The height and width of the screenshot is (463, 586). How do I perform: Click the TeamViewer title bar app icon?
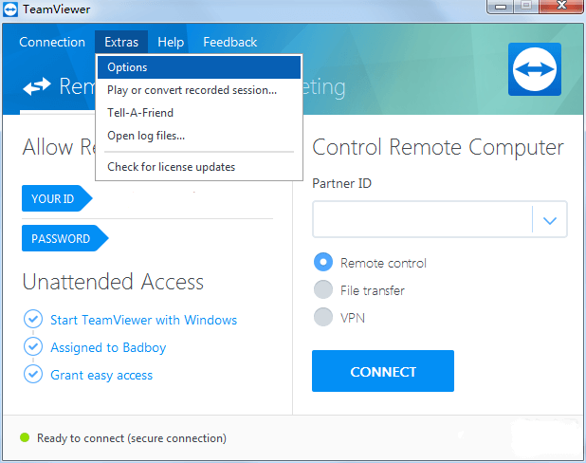tap(10, 9)
